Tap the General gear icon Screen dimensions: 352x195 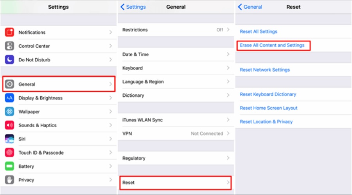coord(9,84)
